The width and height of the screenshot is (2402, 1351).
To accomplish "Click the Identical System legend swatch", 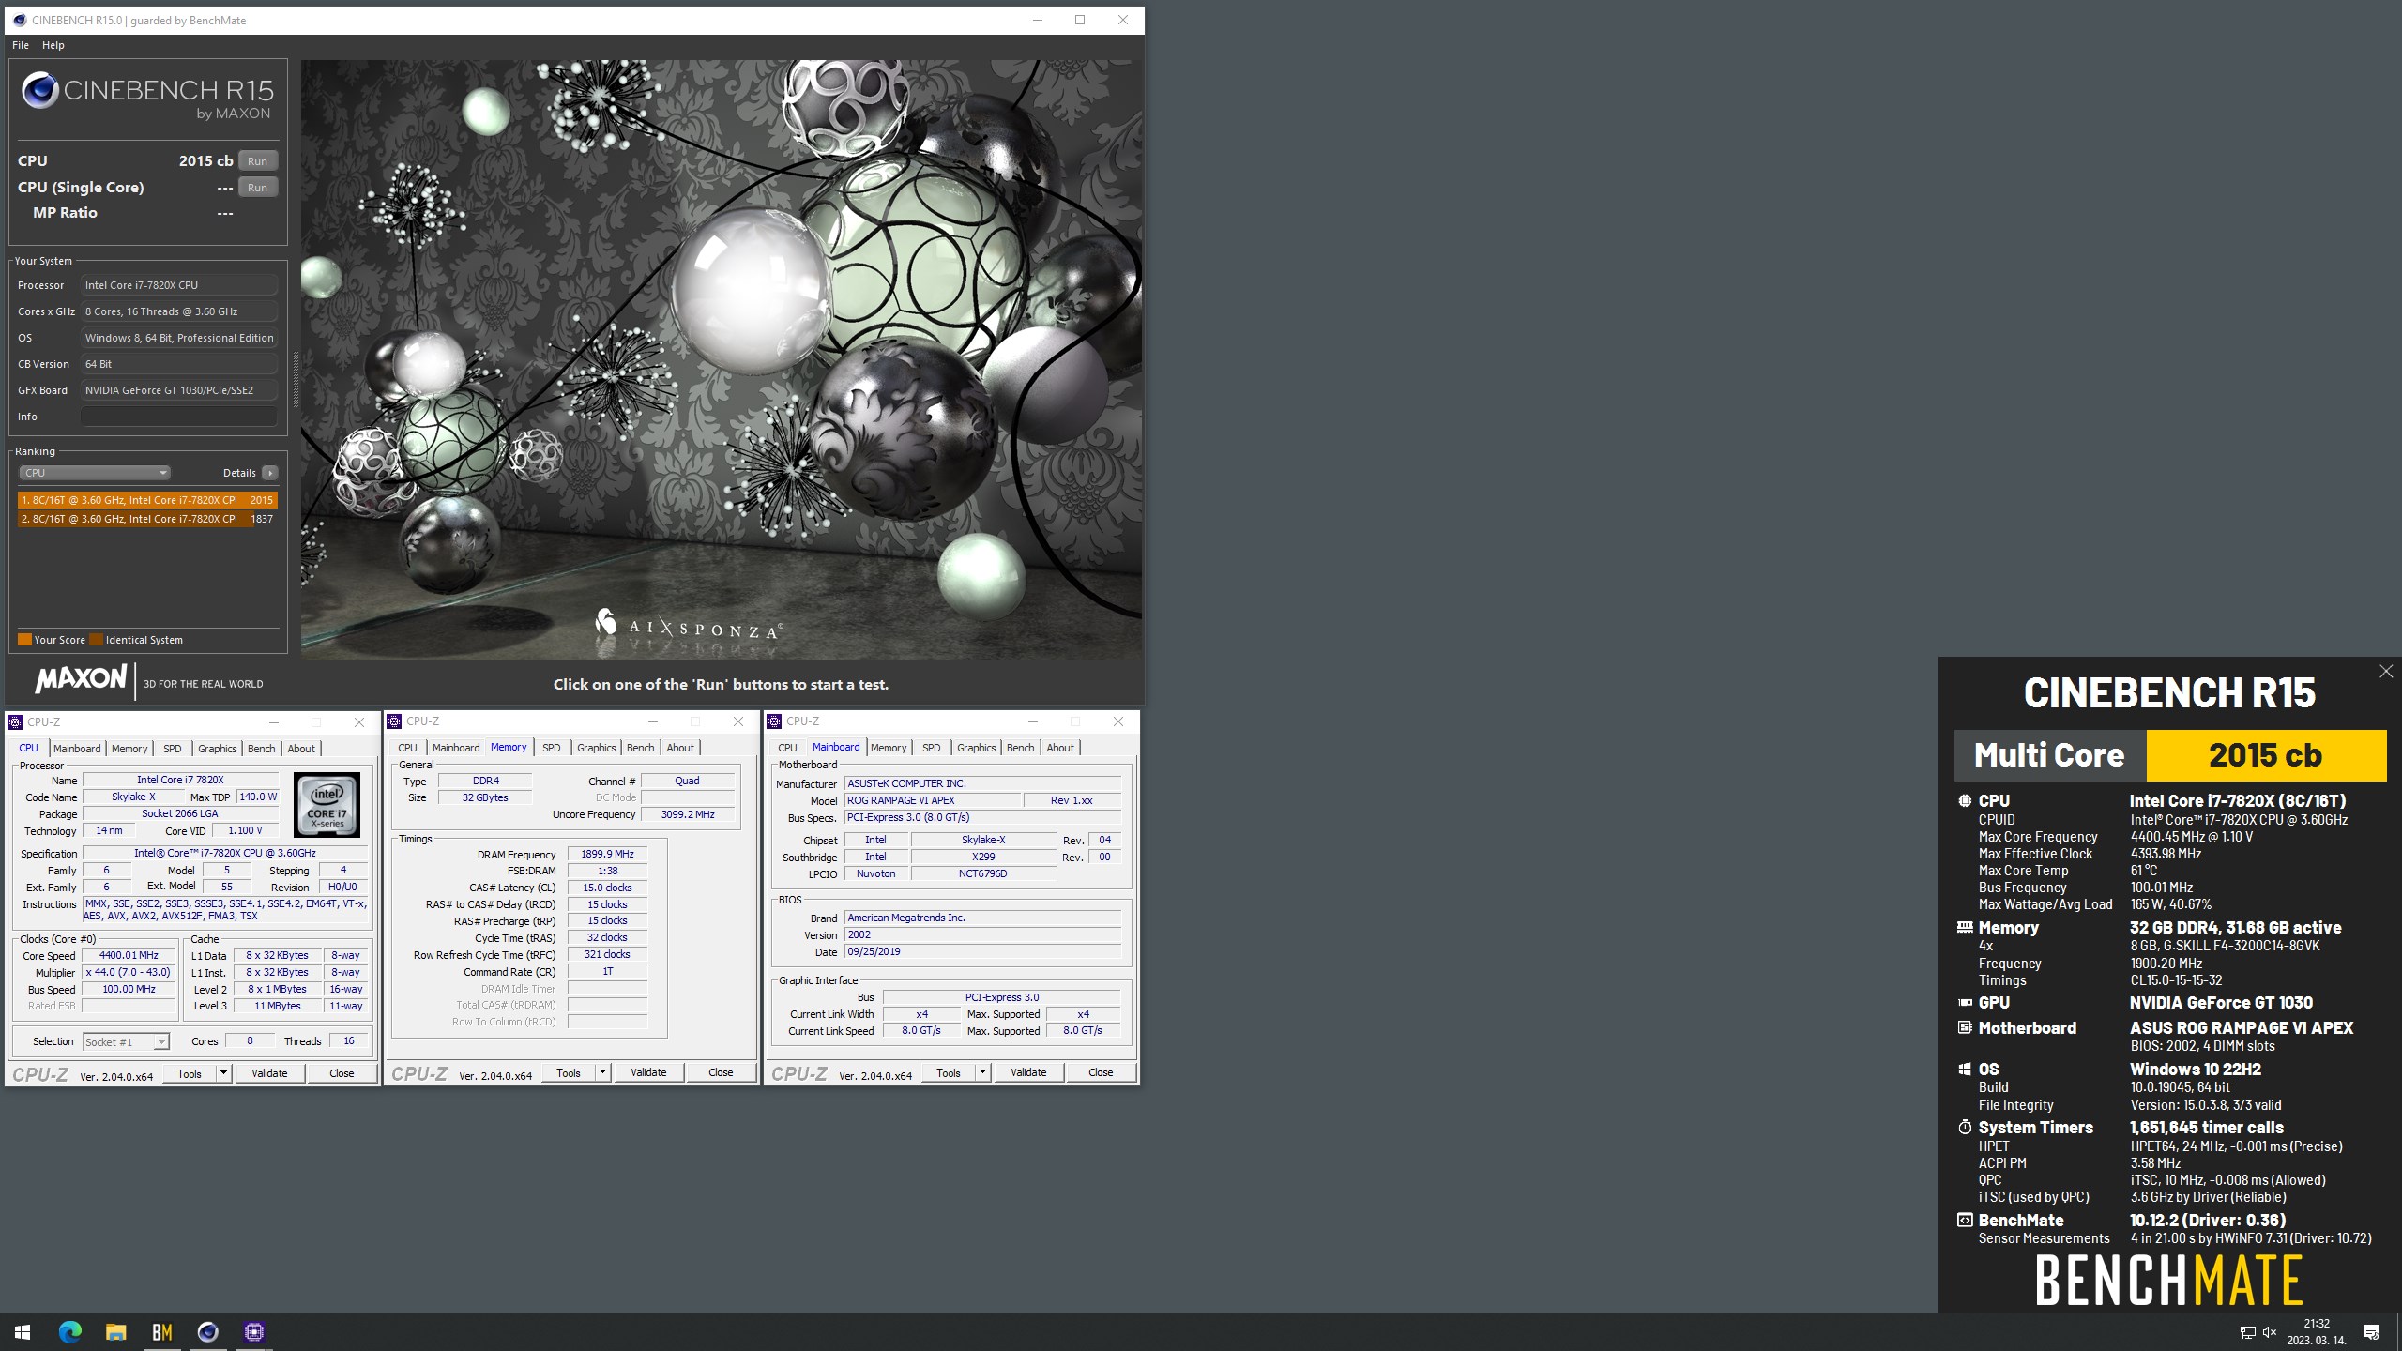I will [x=96, y=640].
